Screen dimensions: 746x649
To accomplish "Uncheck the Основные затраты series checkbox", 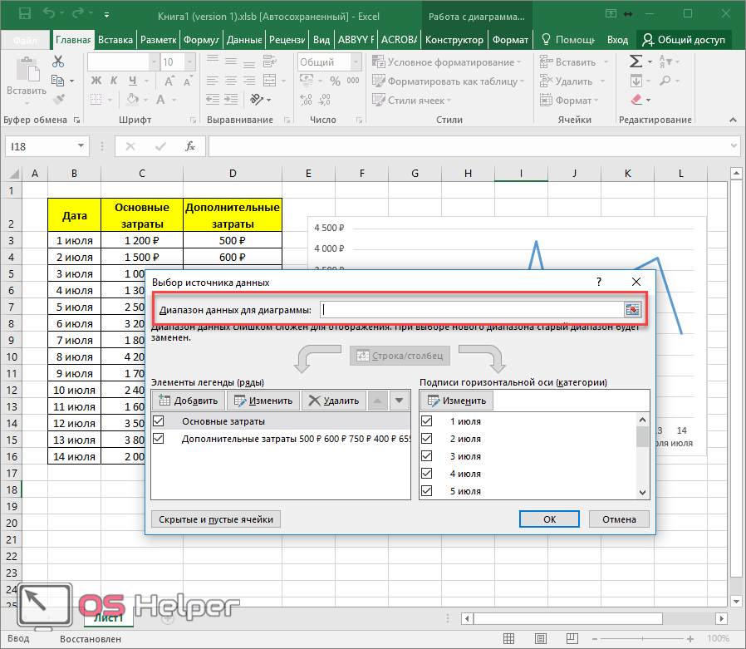I will [160, 421].
